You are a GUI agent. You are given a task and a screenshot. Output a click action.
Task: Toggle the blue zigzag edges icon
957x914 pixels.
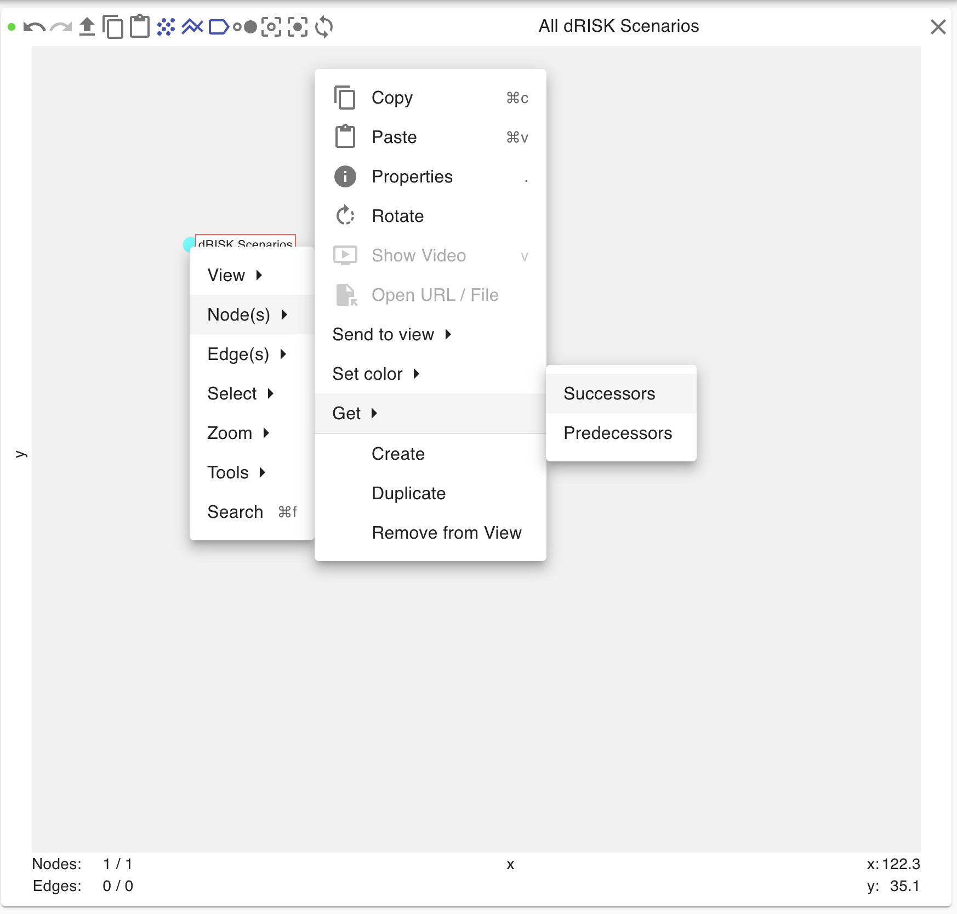click(x=192, y=27)
